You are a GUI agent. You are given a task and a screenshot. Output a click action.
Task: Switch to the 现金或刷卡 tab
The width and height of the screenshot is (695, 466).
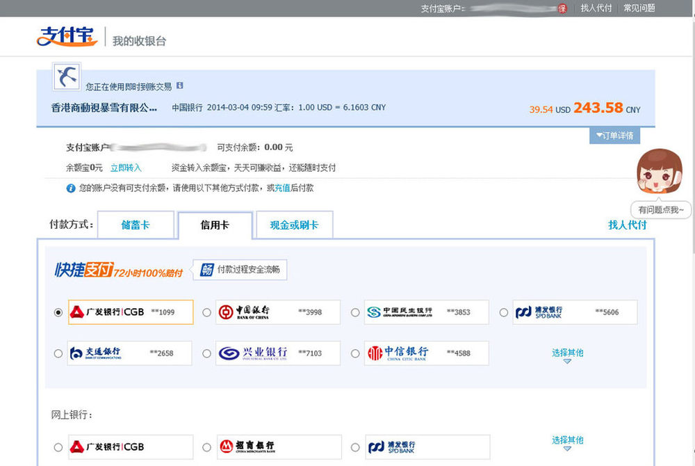coord(294,225)
